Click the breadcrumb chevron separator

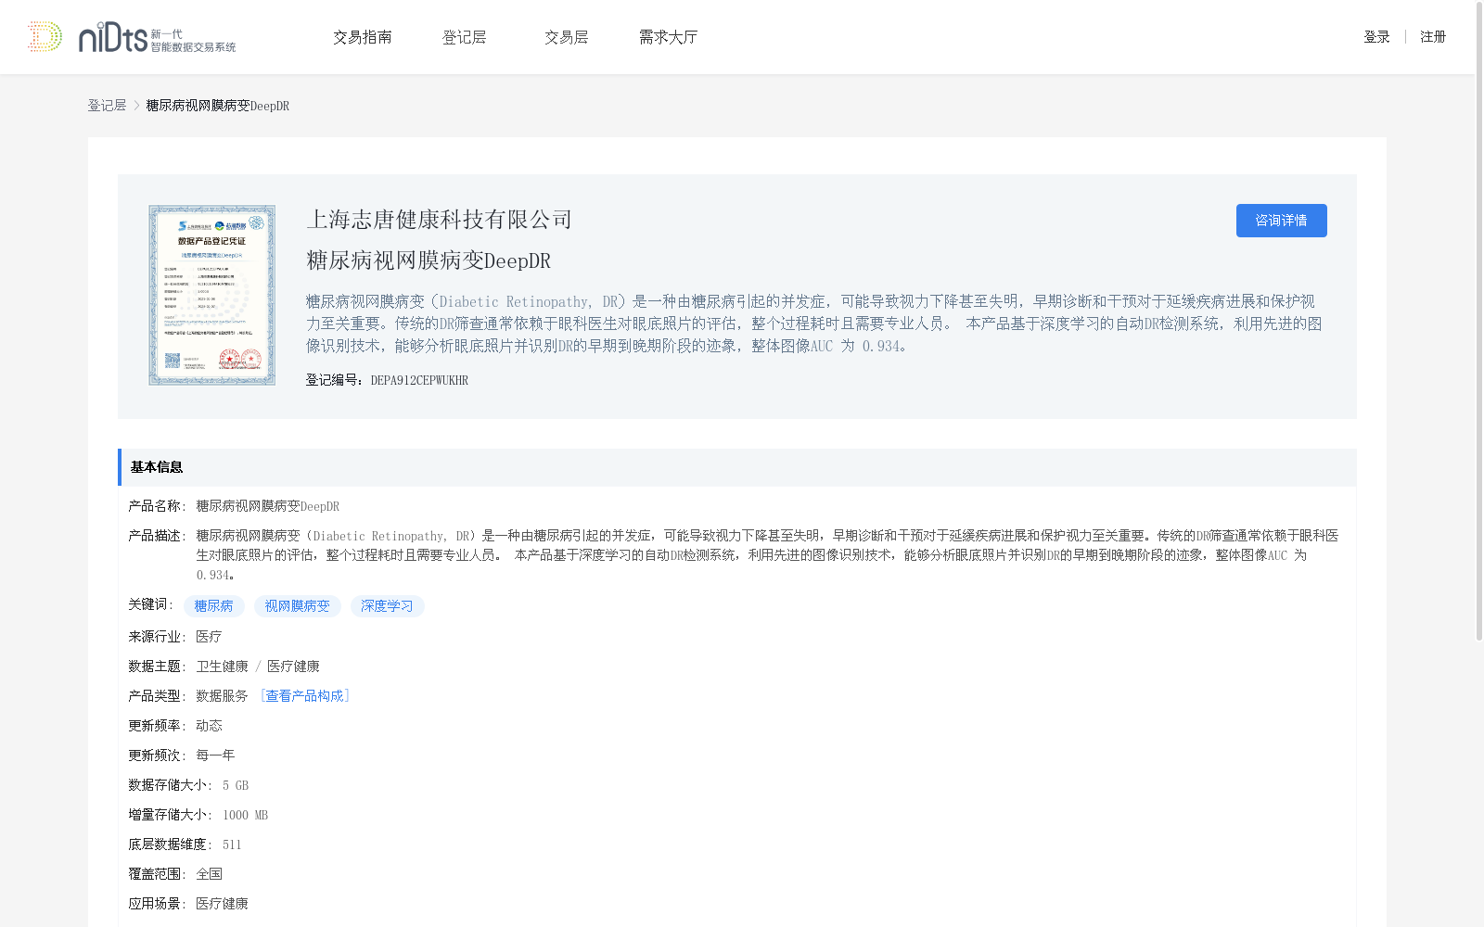tap(136, 106)
